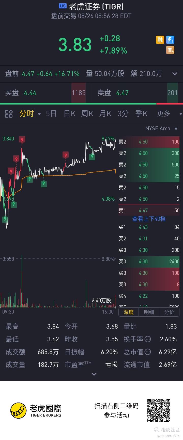Switch to the 周K chart tab
The width and height of the screenshot is (183, 440).
(x=87, y=113)
